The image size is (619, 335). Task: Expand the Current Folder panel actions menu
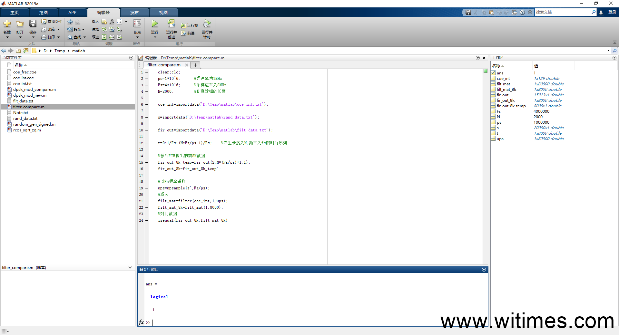(131, 58)
